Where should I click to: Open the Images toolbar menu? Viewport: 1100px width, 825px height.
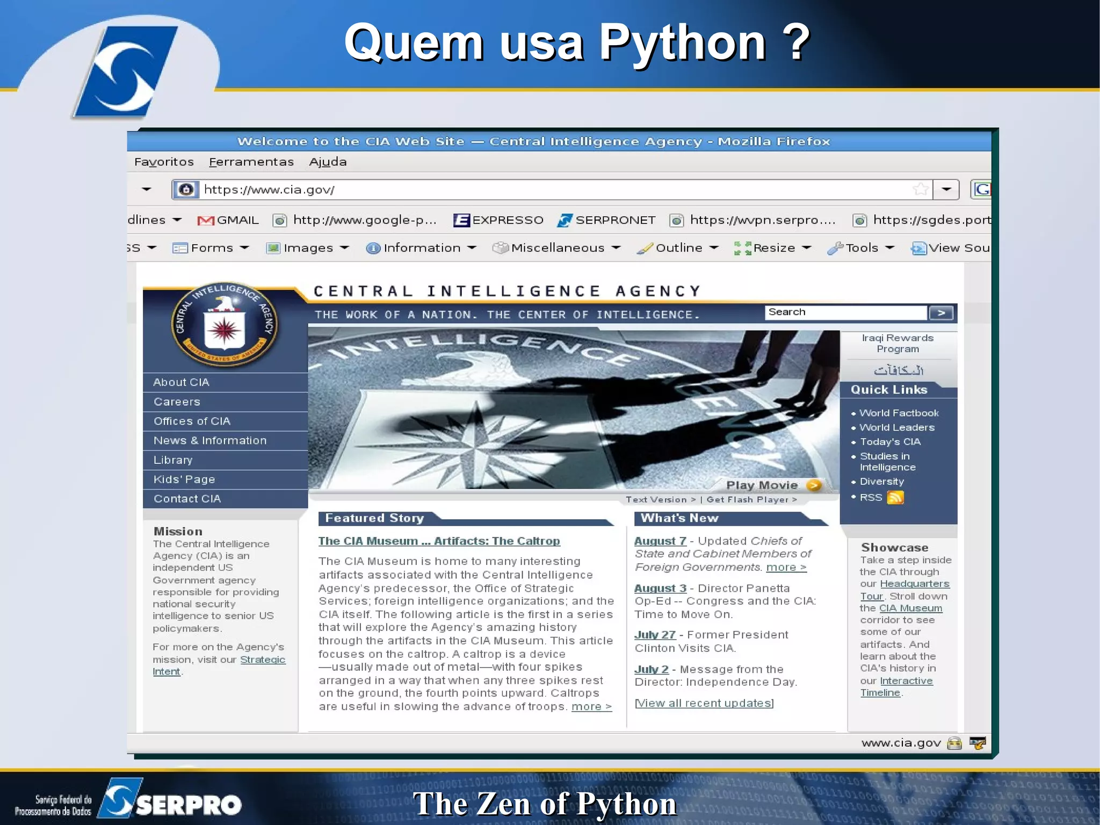[308, 248]
